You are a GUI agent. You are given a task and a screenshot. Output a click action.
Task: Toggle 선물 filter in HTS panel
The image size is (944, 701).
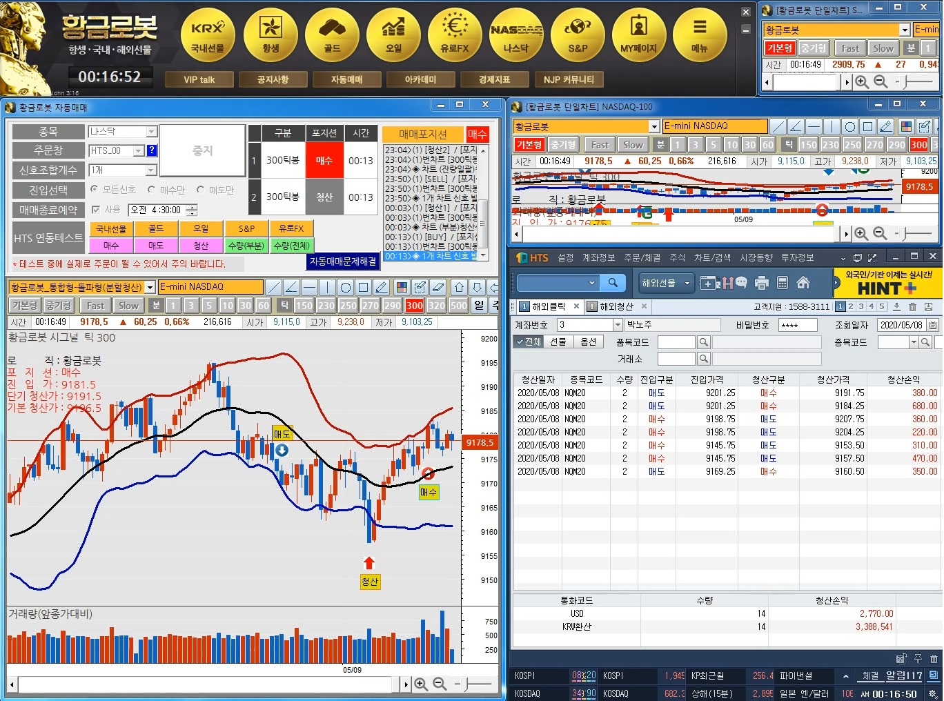[558, 342]
